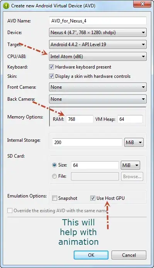Expand the Target dropdown for Android 4.4.2

coord(98,45)
